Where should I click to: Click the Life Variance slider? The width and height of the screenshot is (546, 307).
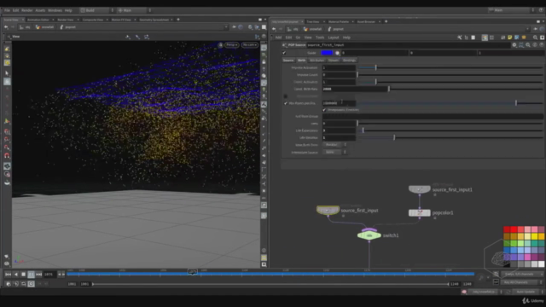click(450, 138)
